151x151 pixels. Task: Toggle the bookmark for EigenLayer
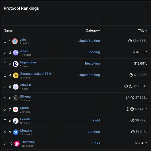tap(5, 64)
